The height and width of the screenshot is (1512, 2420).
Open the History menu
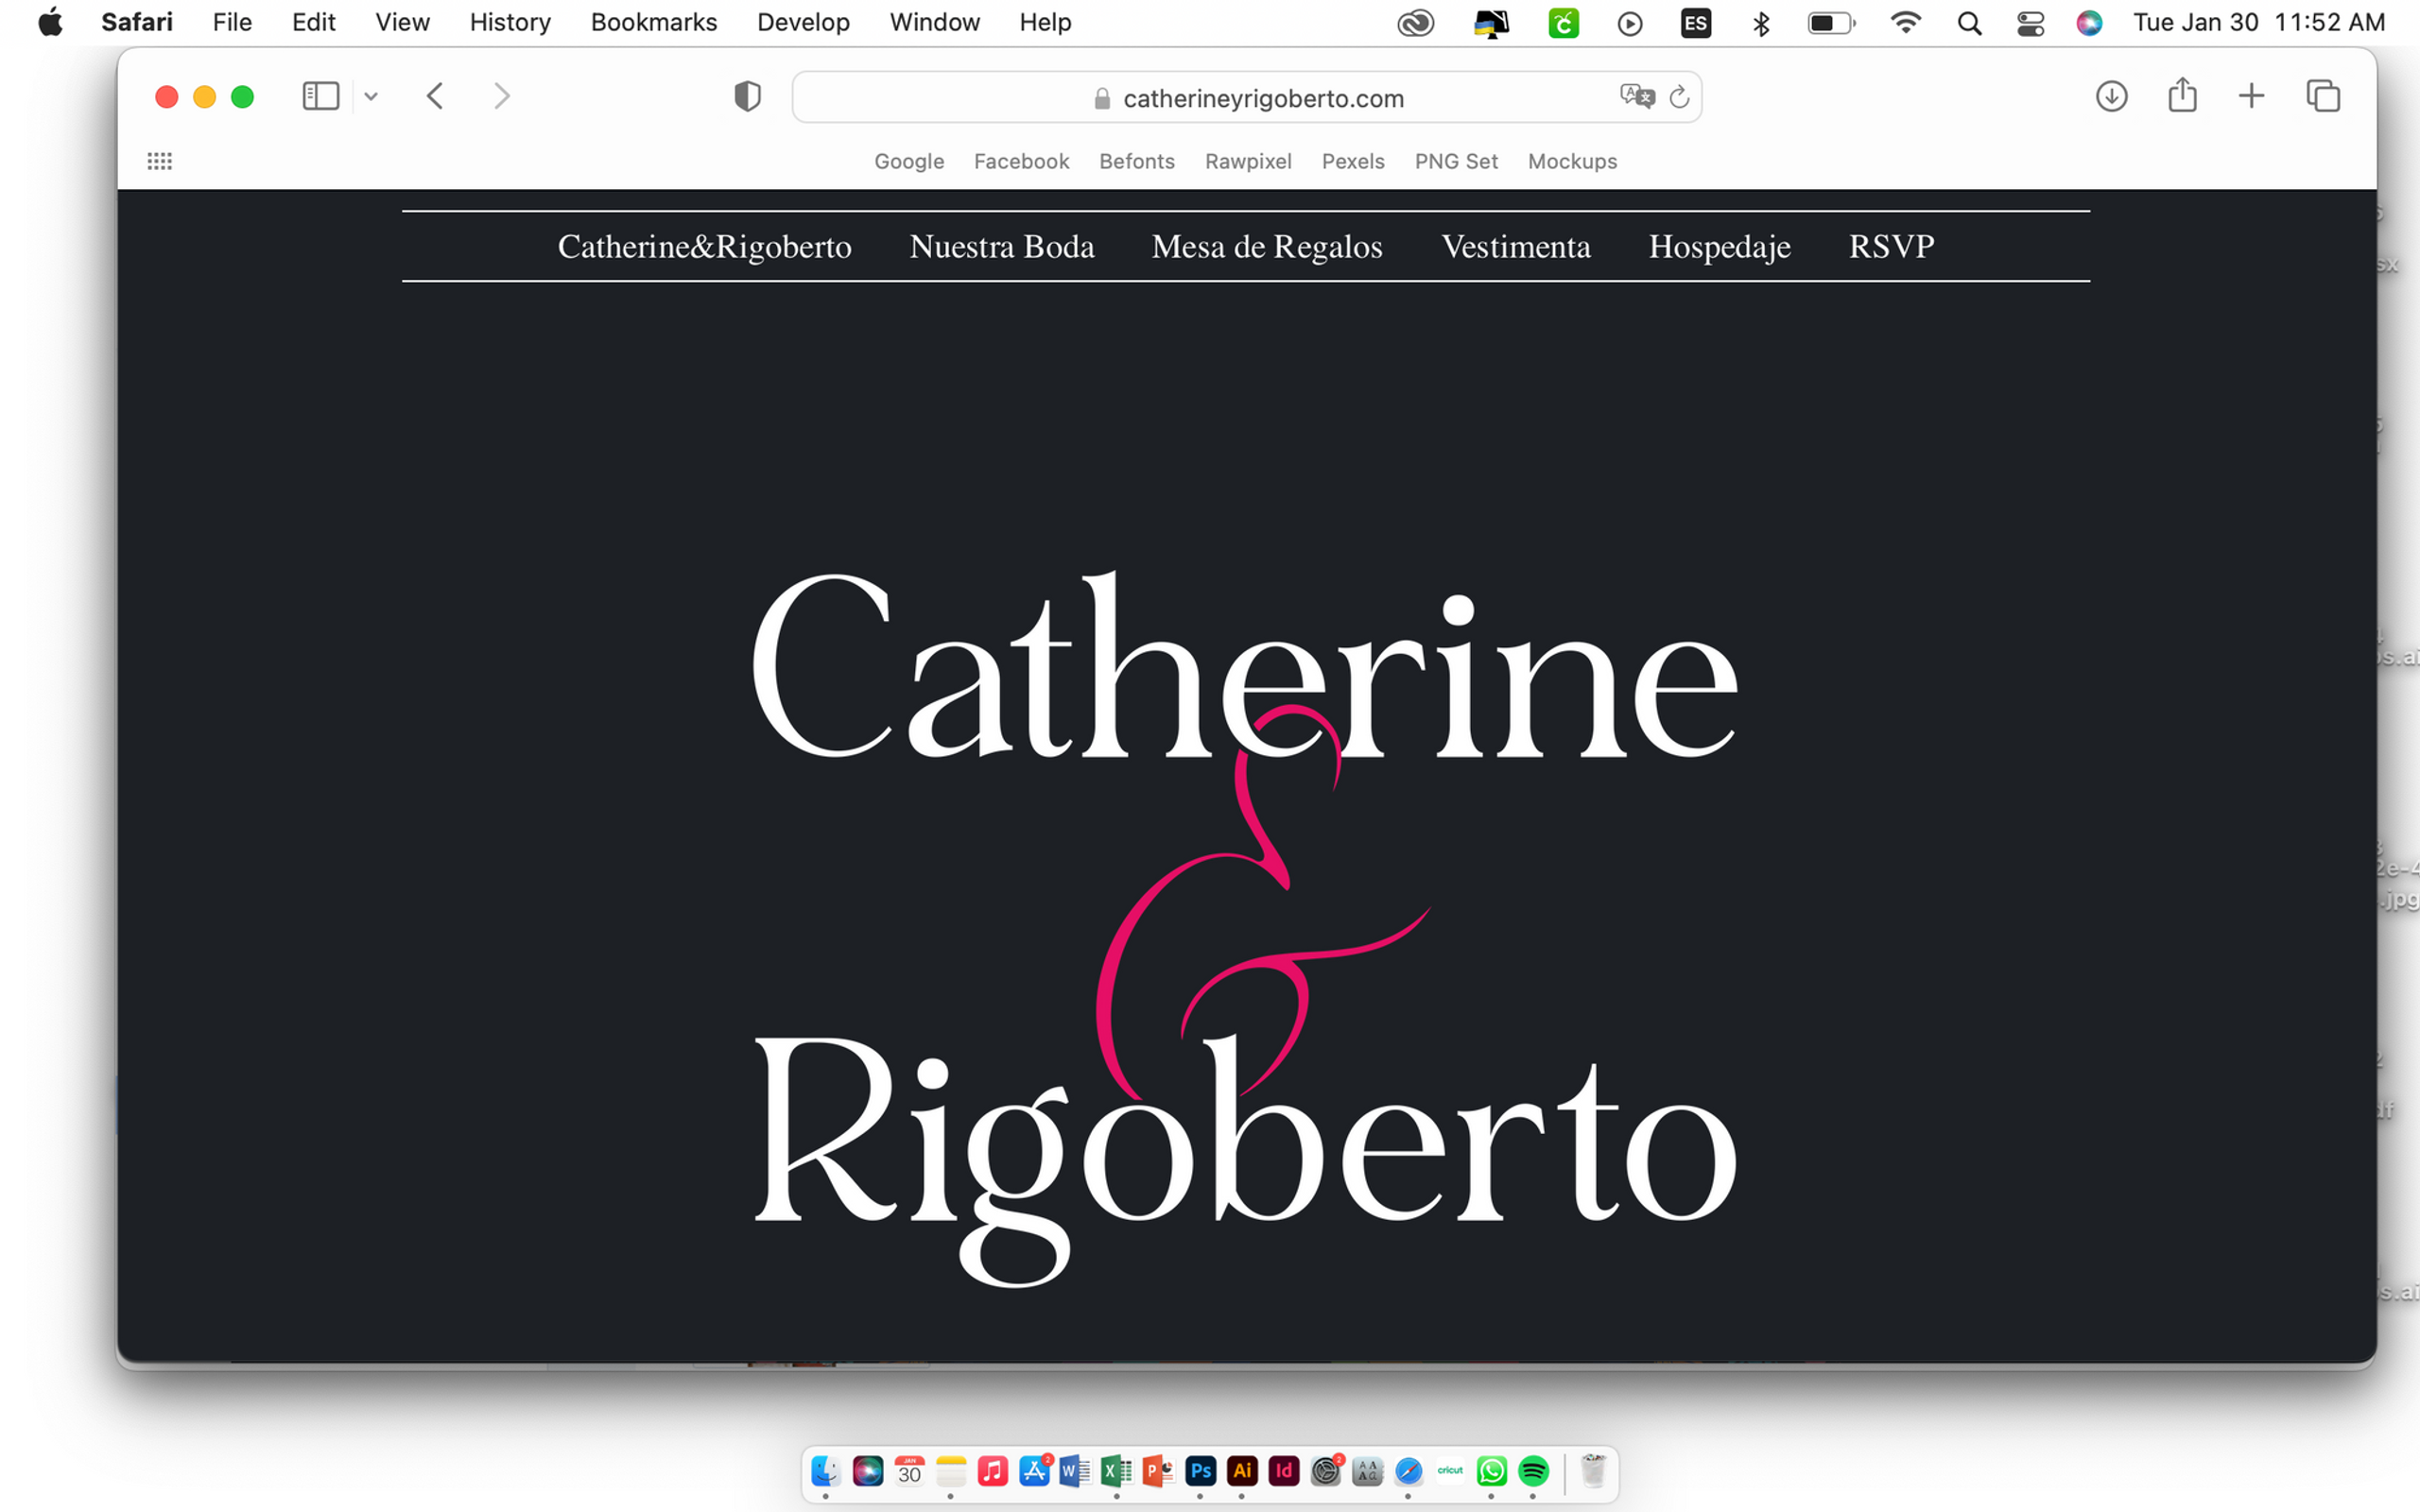pyautogui.click(x=509, y=22)
